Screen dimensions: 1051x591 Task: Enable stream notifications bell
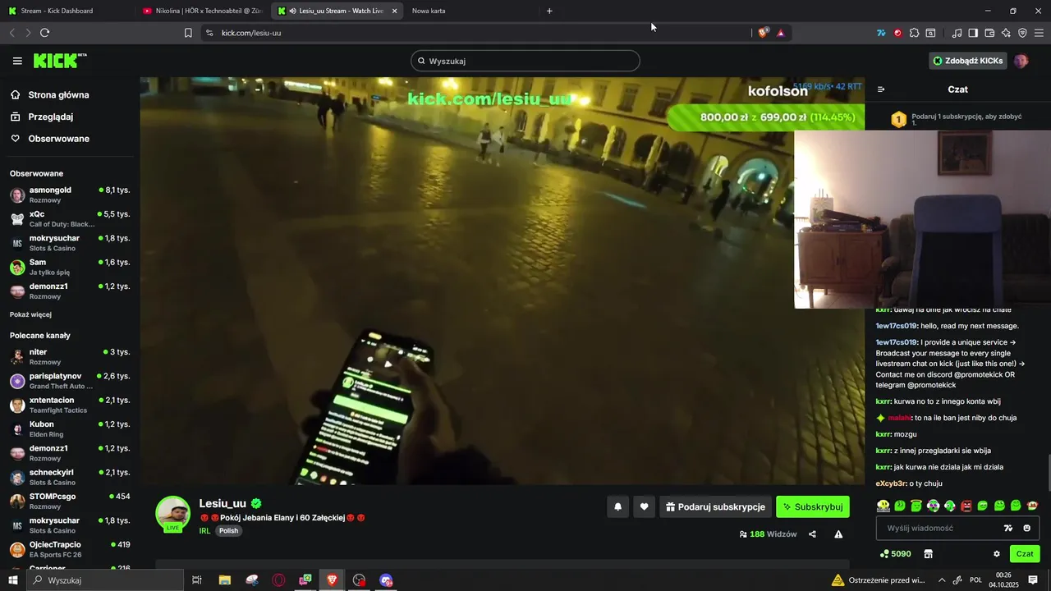point(618,507)
